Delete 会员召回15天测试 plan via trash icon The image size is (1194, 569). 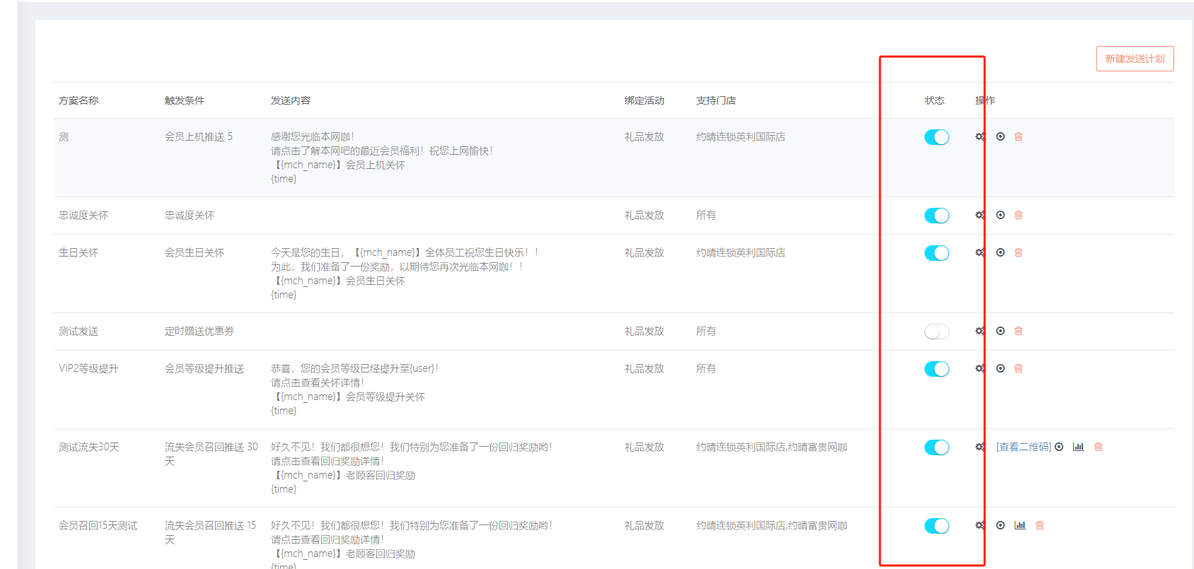1040,525
